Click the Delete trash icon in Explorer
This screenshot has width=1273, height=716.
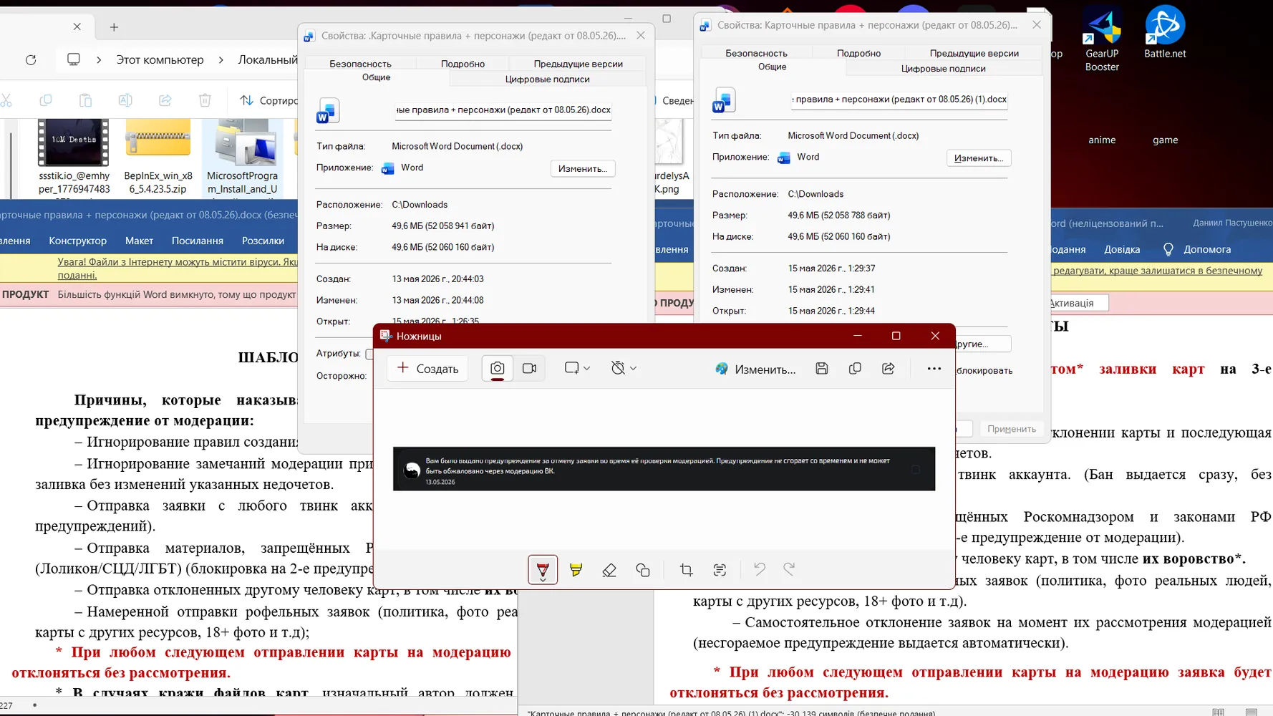click(205, 100)
